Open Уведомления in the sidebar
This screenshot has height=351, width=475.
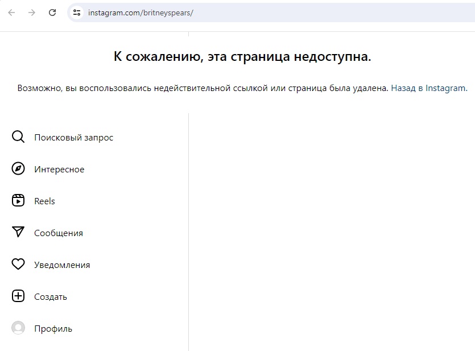[x=62, y=265]
